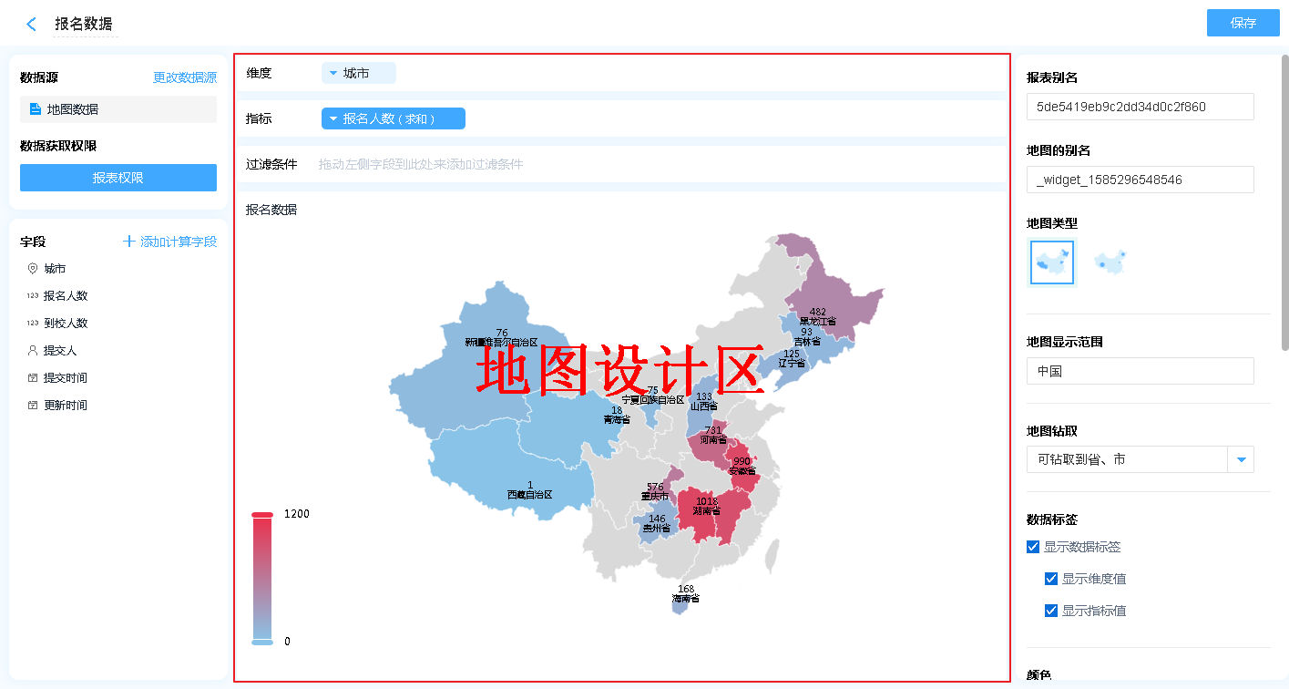
Task: Select the 到校人数 field in list
Action: pyautogui.click(x=66, y=324)
